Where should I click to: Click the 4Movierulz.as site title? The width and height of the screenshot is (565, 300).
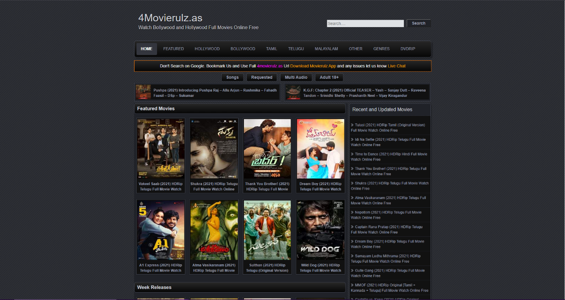click(170, 18)
